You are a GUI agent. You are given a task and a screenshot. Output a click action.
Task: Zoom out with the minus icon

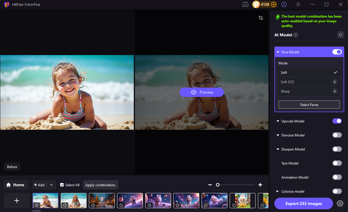point(210,185)
